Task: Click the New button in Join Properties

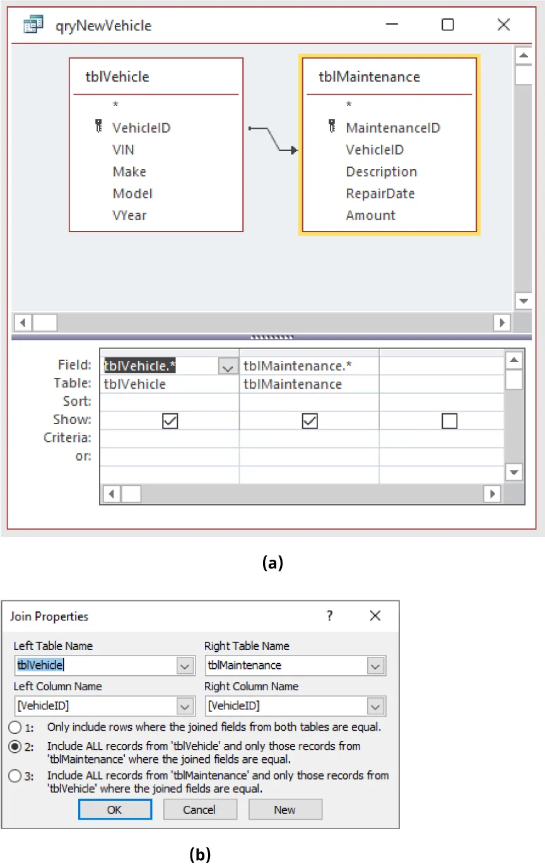Action: coord(285,809)
